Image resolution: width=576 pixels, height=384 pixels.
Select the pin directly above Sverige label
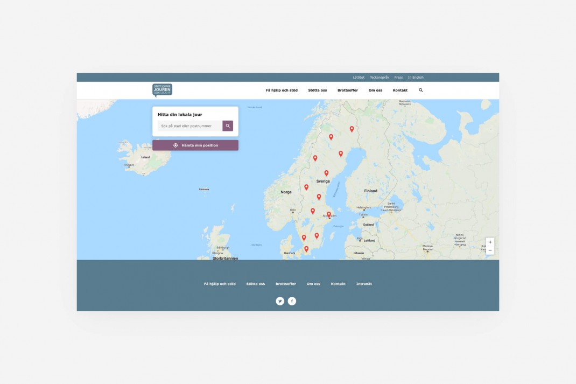(326, 173)
